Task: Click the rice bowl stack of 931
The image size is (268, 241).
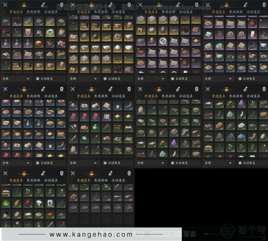Action: click(28, 214)
